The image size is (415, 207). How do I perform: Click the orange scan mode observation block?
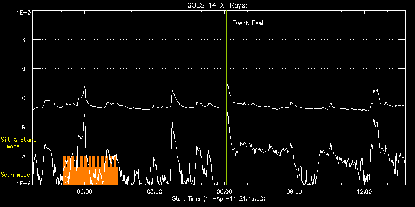[x=91, y=170]
